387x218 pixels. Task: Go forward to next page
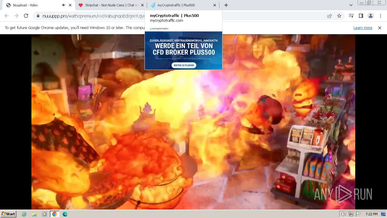click(x=16, y=16)
